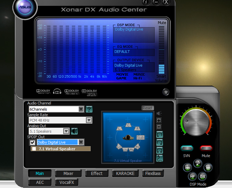Click the GAME label in display

[x=121, y=78]
